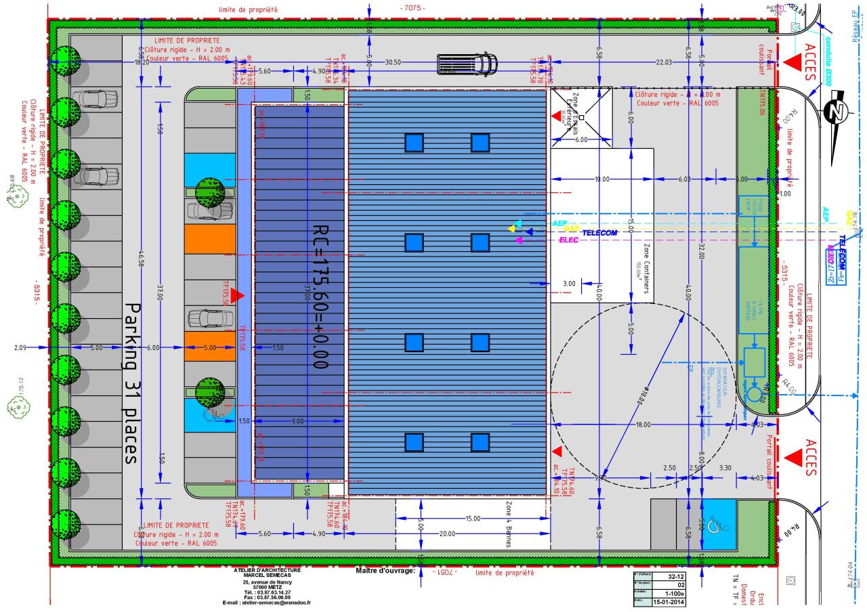Click the bottom-right blue skylight square on the roof

point(480,442)
